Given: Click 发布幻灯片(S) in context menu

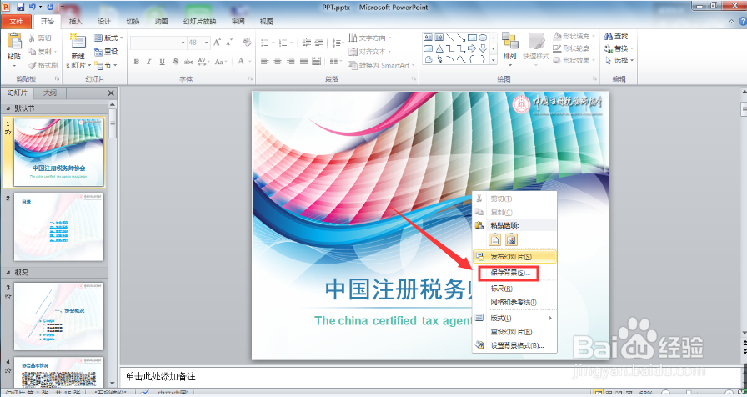Looking at the screenshot, I should [x=514, y=256].
